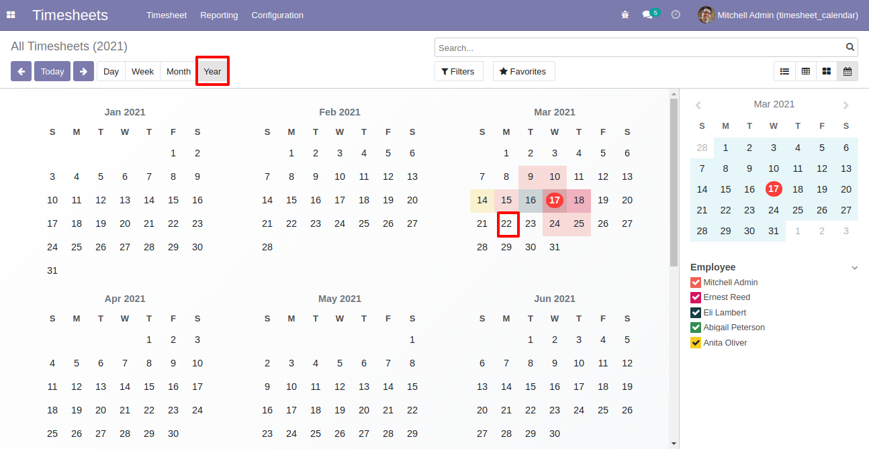Select March 16 in year calendar

pos(531,200)
